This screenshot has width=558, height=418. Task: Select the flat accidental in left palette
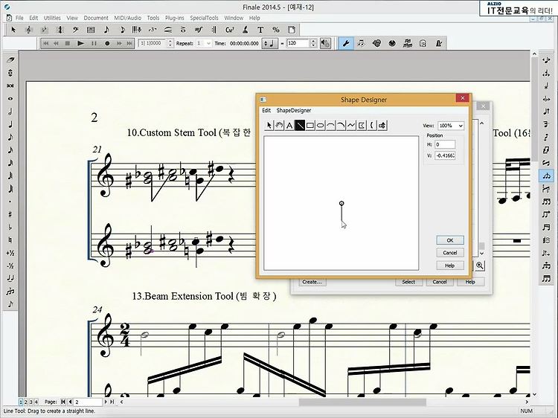(10, 227)
